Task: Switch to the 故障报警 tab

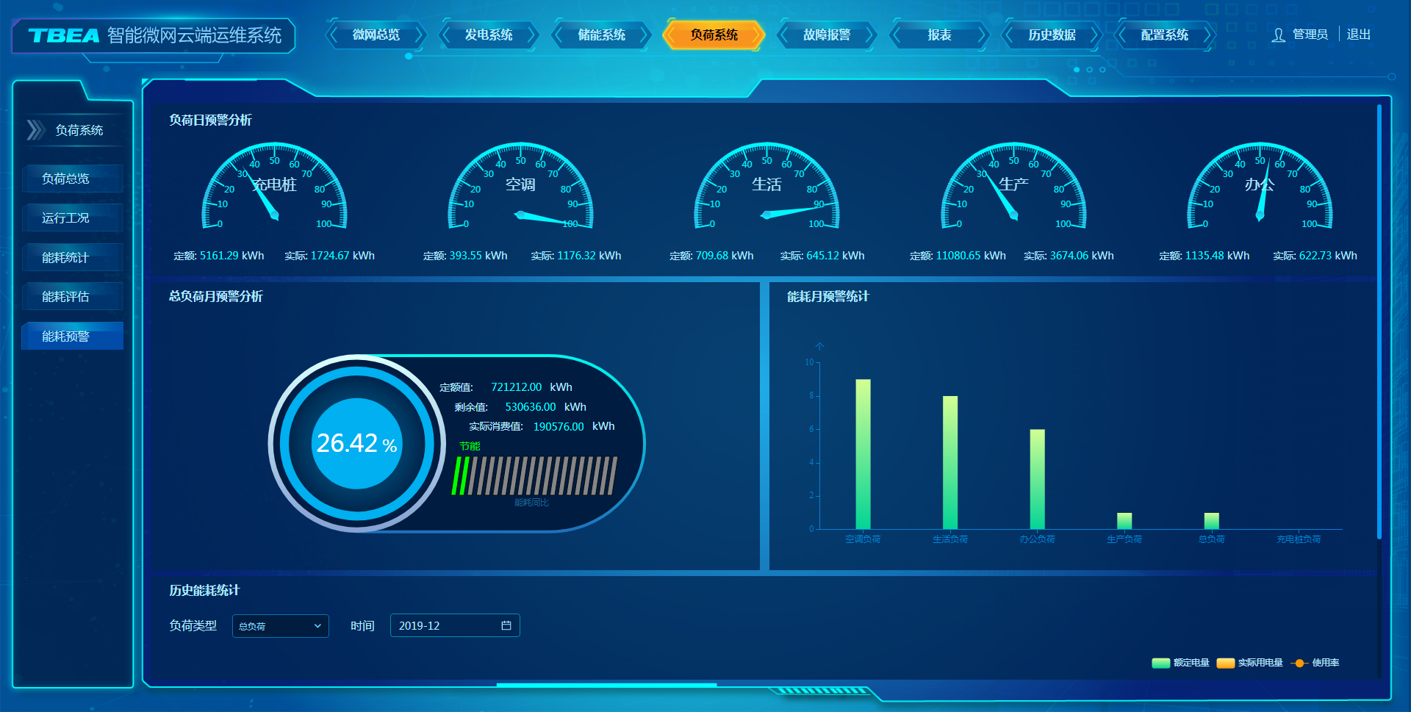Action: 827,35
